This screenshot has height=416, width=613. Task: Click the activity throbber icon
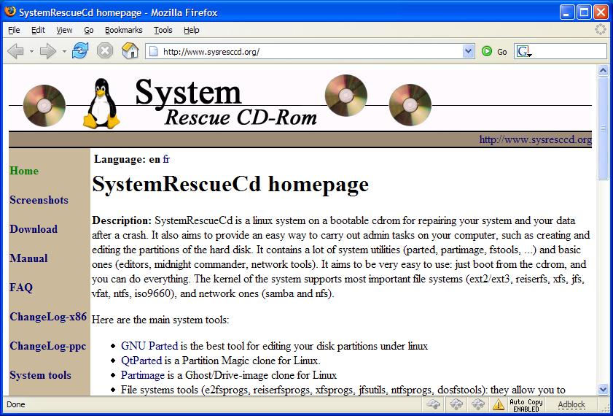(x=600, y=30)
